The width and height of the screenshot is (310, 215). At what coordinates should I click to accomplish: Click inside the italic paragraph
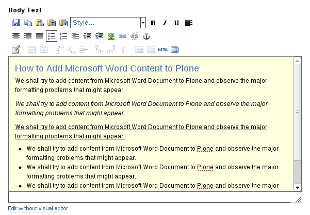click(x=141, y=108)
